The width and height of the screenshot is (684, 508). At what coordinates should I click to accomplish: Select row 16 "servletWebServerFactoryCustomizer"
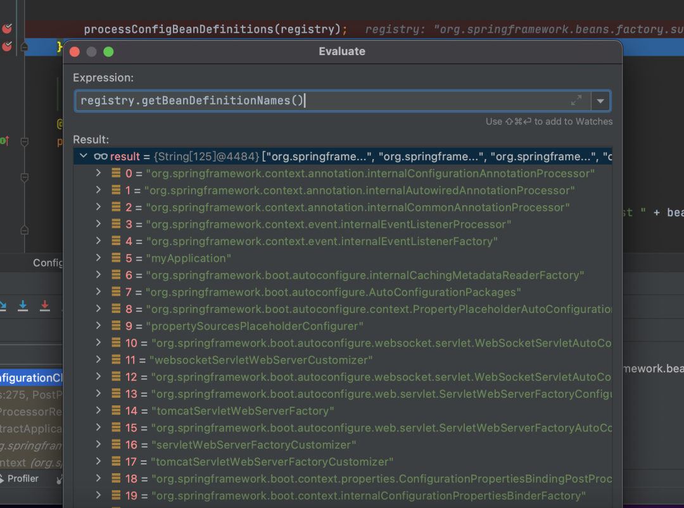[343, 445]
